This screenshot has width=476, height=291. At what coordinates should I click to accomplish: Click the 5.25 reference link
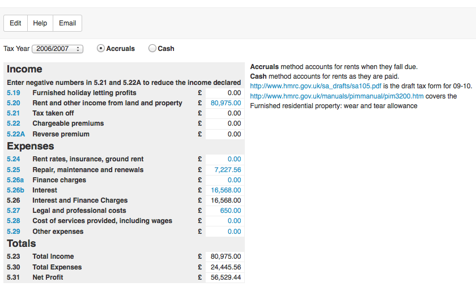coord(14,170)
